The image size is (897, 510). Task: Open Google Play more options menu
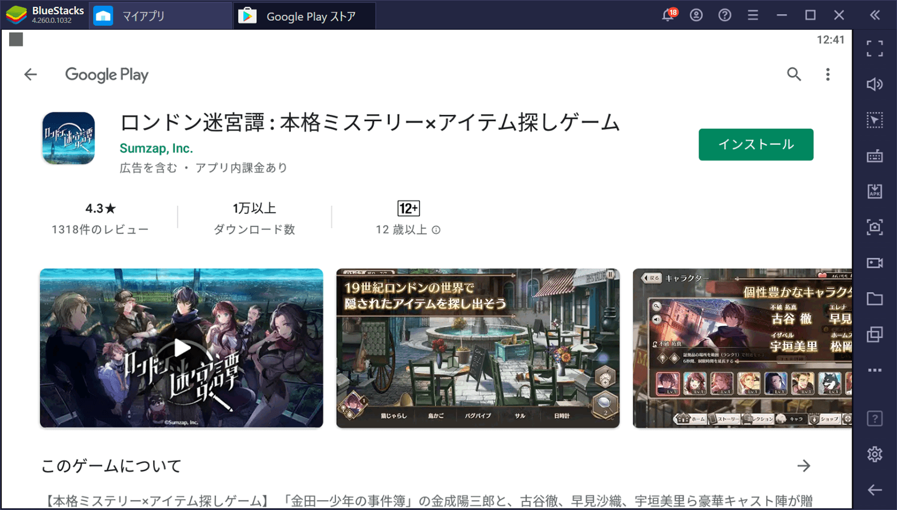[x=828, y=75]
